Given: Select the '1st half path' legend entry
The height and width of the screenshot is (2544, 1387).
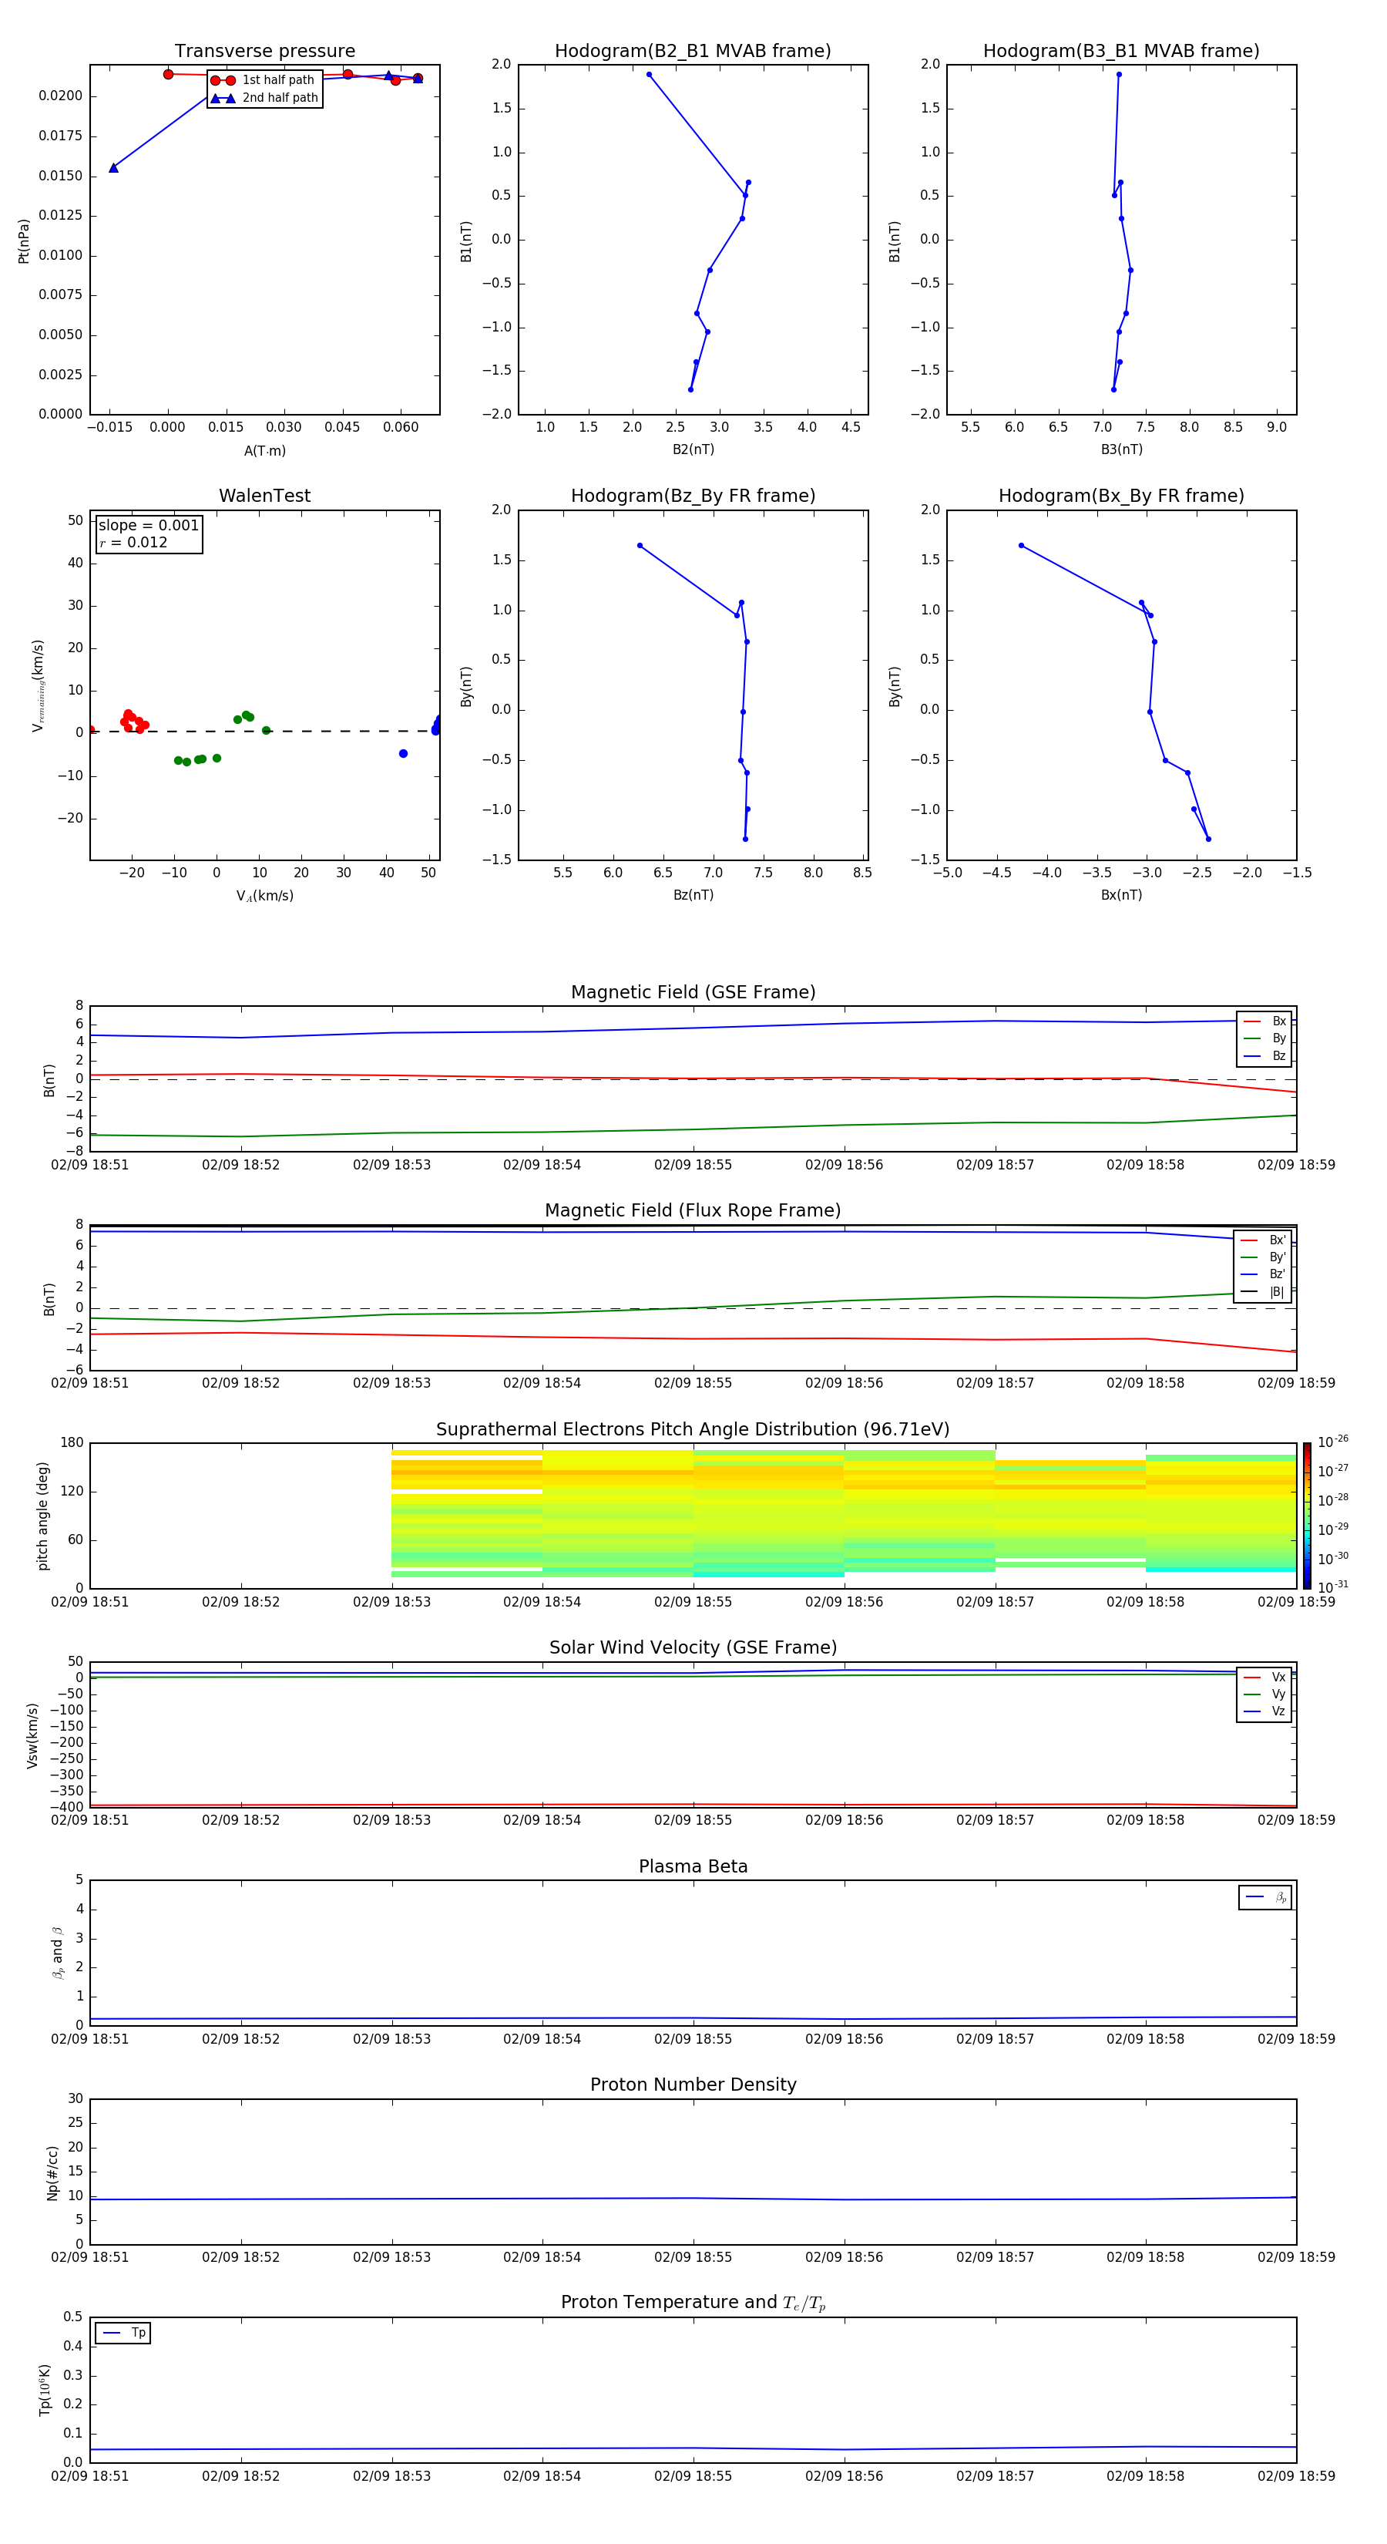Looking at the screenshot, I should [264, 80].
